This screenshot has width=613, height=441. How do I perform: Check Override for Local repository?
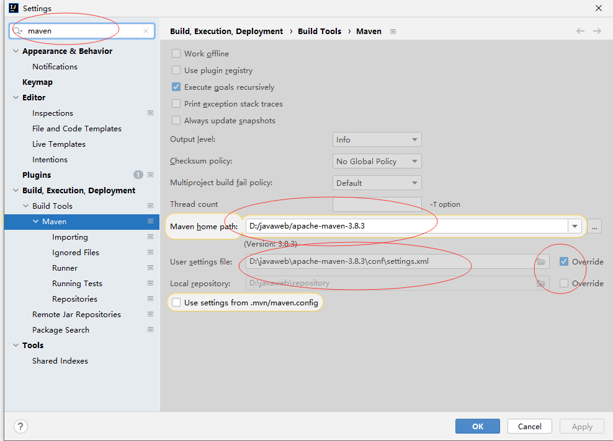coord(564,283)
